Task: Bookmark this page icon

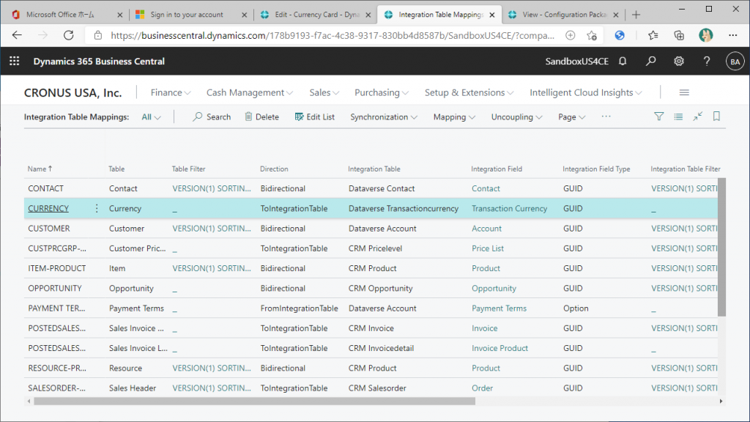Action: coord(716,116)
